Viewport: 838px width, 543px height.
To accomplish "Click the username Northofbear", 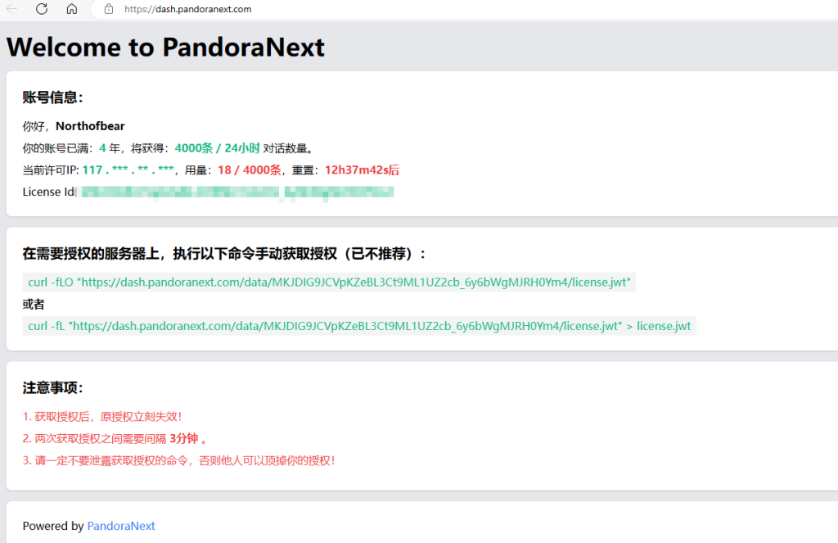I will pyautogui.click(x=90, y=126).
